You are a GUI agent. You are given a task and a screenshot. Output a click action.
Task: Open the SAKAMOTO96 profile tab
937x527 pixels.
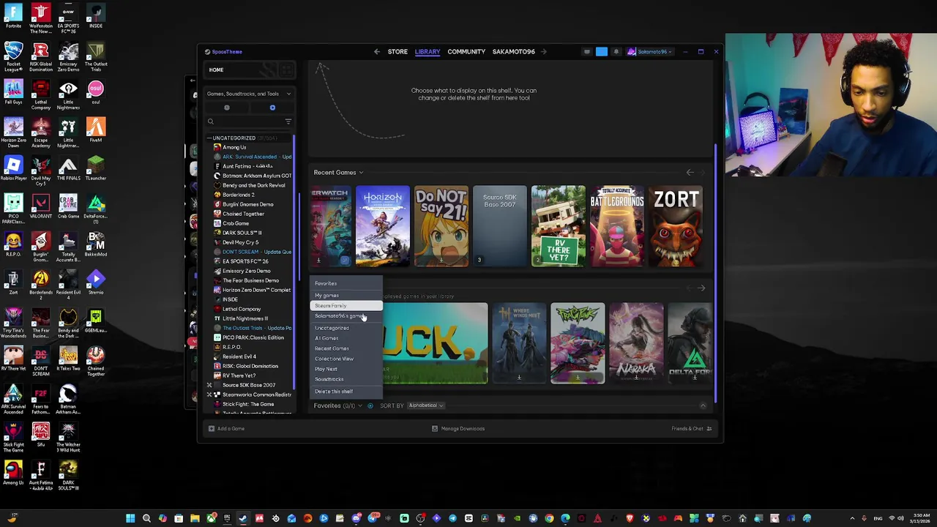pos(513,52)
